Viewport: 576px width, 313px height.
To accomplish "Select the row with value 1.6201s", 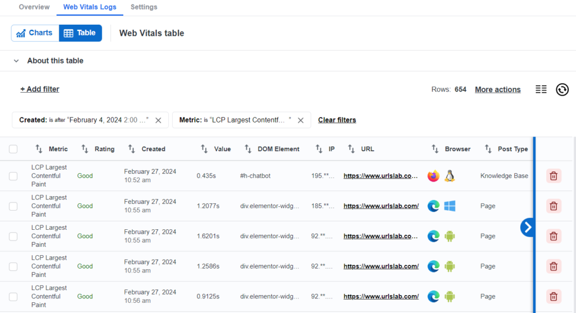I will pyautogui.click(x=13, y=237).
